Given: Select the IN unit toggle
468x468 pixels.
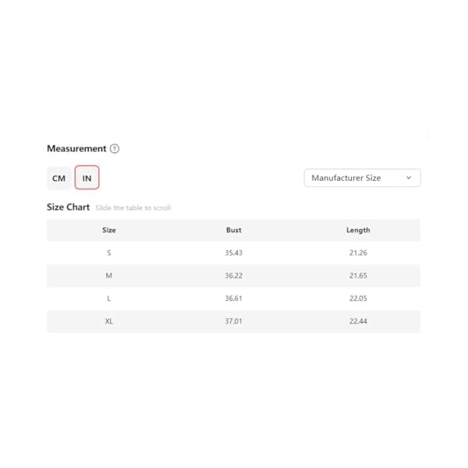Looking at the screenshot, I should (x=87, y=179).
